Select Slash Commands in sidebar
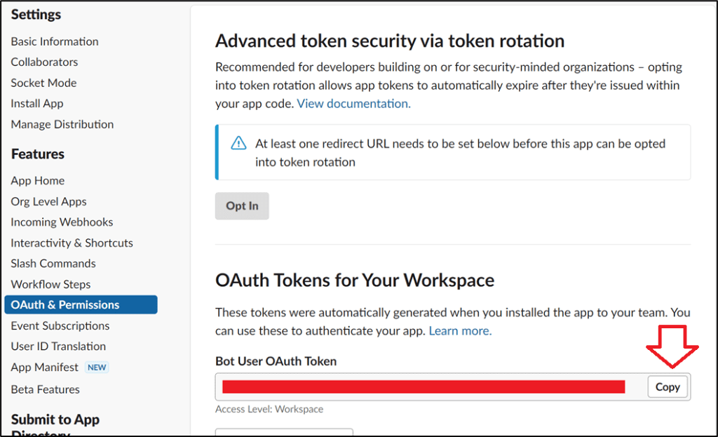The width and height of the screenshot is (718, 437). tap(53, 263)
